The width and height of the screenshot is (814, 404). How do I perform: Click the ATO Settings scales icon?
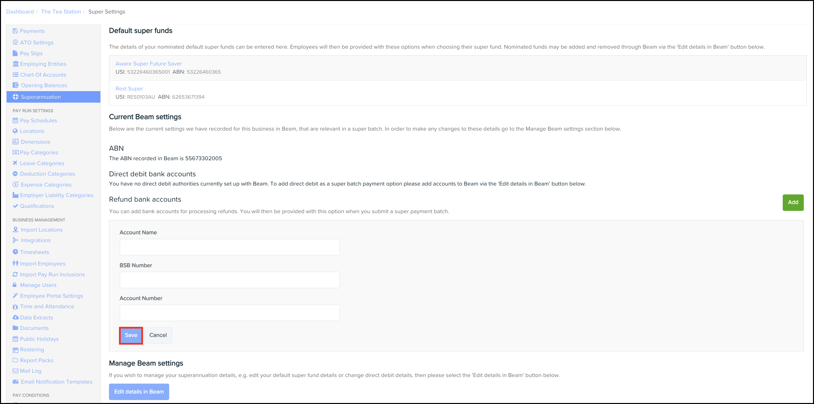click(x=15, y=42)
